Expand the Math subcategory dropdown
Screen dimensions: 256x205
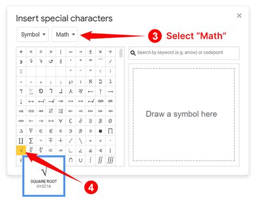65,34
